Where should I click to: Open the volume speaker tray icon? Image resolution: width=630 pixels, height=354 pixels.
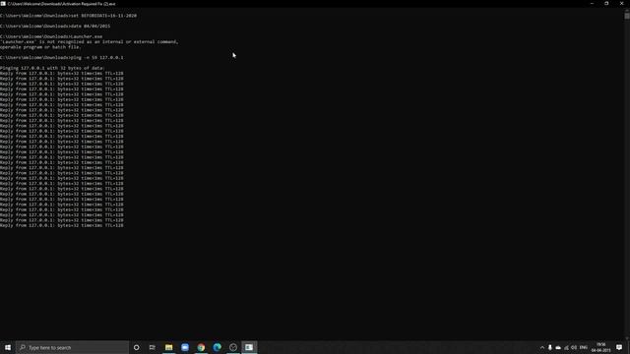574,347
